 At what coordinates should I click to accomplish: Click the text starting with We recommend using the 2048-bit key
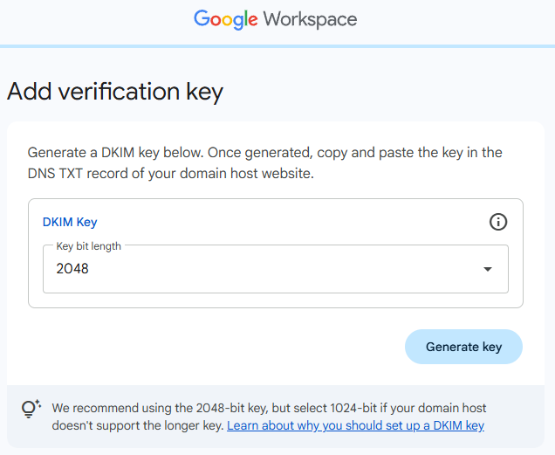269,417
